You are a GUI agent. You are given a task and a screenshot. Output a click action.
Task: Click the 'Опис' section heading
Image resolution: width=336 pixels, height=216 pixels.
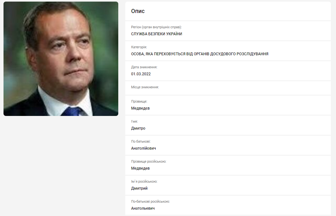(x=138, y=11)
